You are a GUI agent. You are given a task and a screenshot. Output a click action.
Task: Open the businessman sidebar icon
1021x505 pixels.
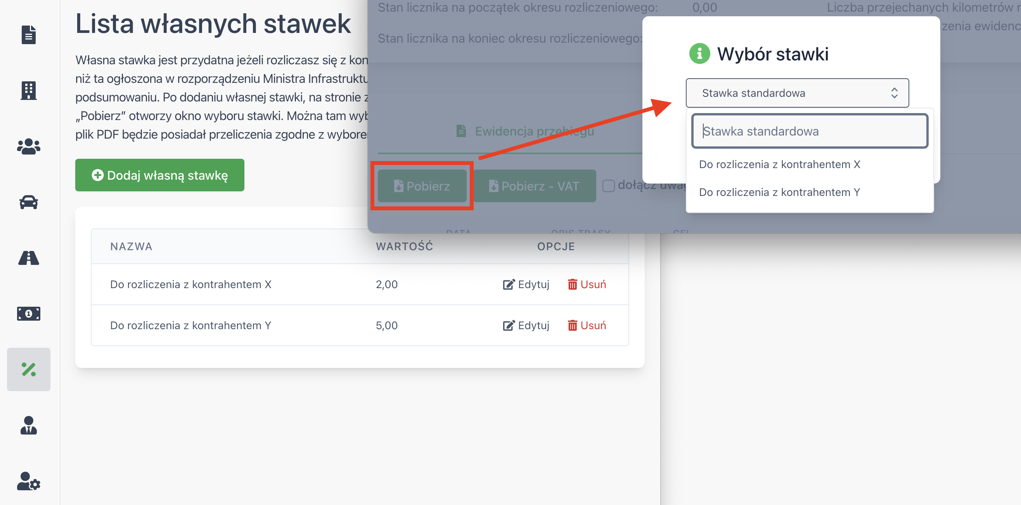point(29,425)
